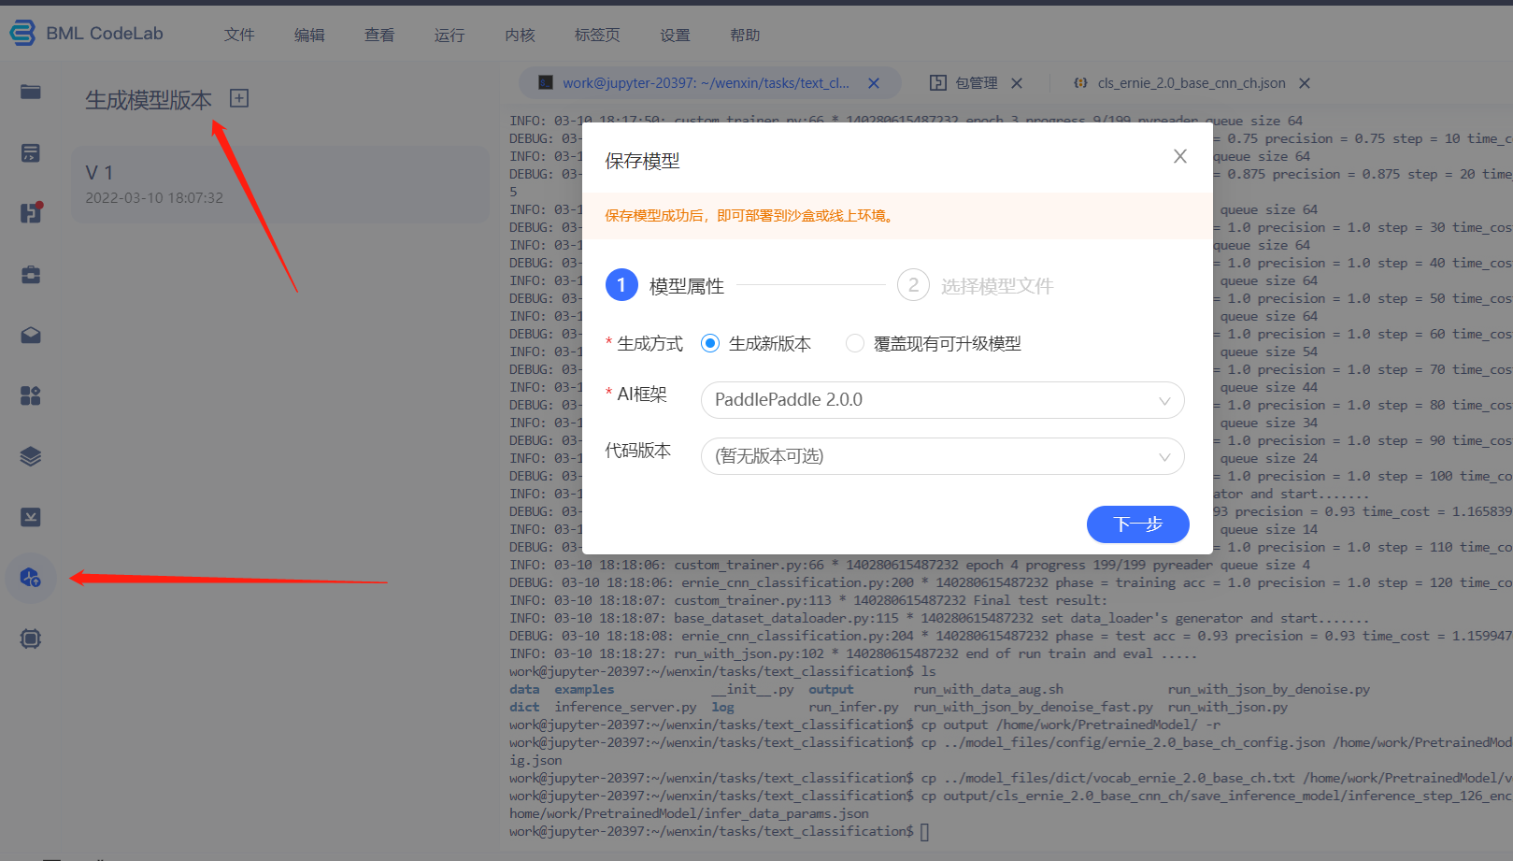Open the 帮助 menu

745,35
